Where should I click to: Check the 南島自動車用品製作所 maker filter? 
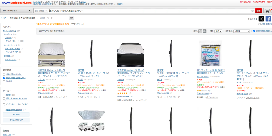[4, 110]
